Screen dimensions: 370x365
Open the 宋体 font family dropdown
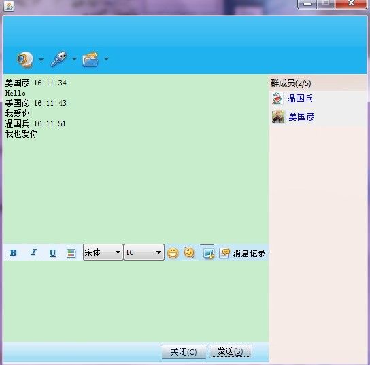coord(103,252)
